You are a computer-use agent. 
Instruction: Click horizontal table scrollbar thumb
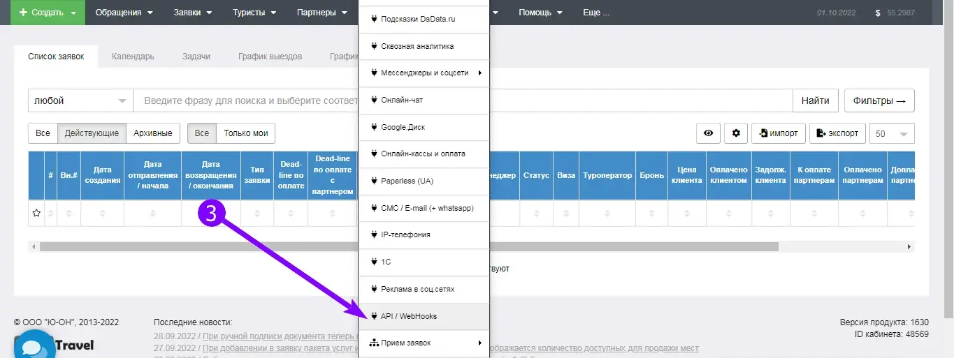[x=409, y=247]
